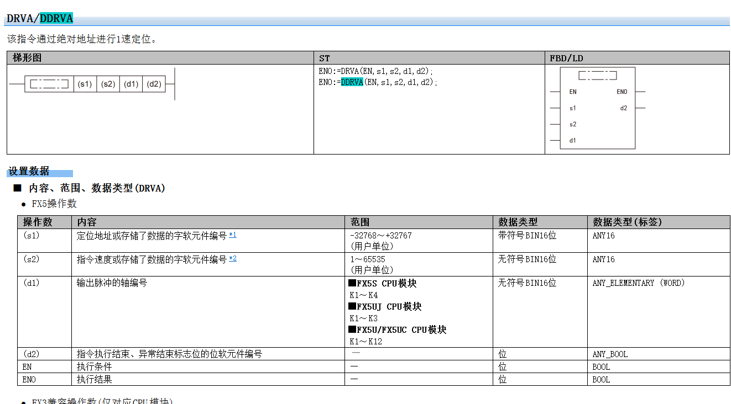Image resolution: width=731 pixels, height=404 pixels.
Task: Click the -32768～+32767 range cell
Action: (x=380, y=235)
